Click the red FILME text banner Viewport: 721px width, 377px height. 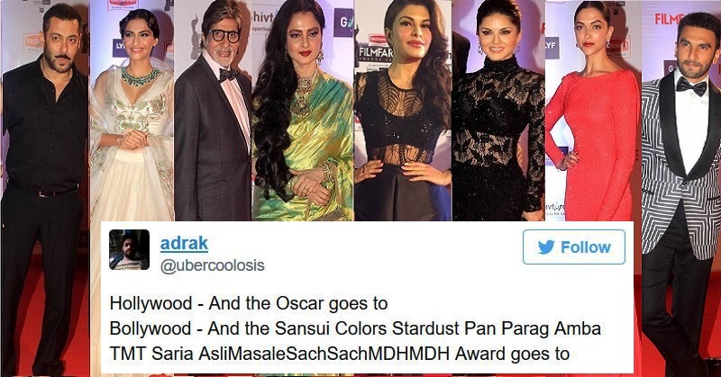665,19
